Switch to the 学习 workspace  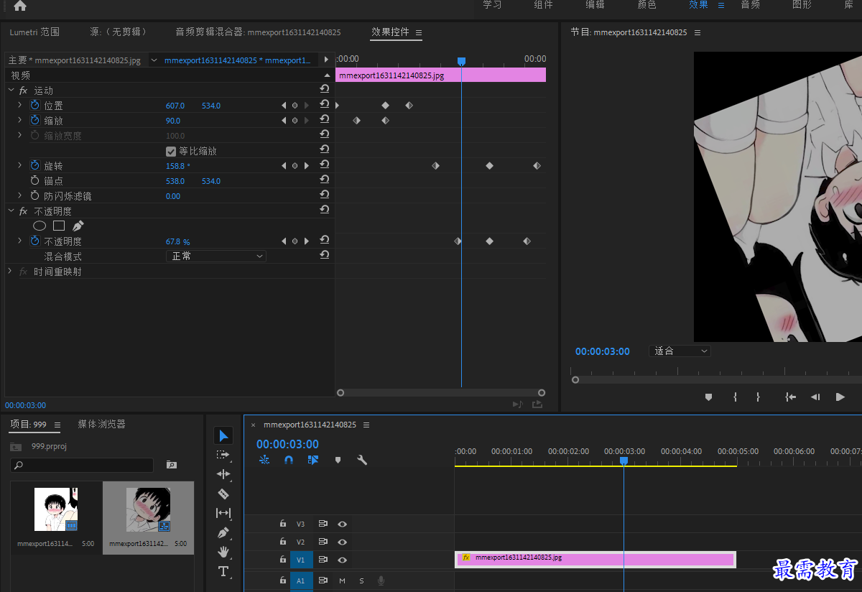[492, 4]
